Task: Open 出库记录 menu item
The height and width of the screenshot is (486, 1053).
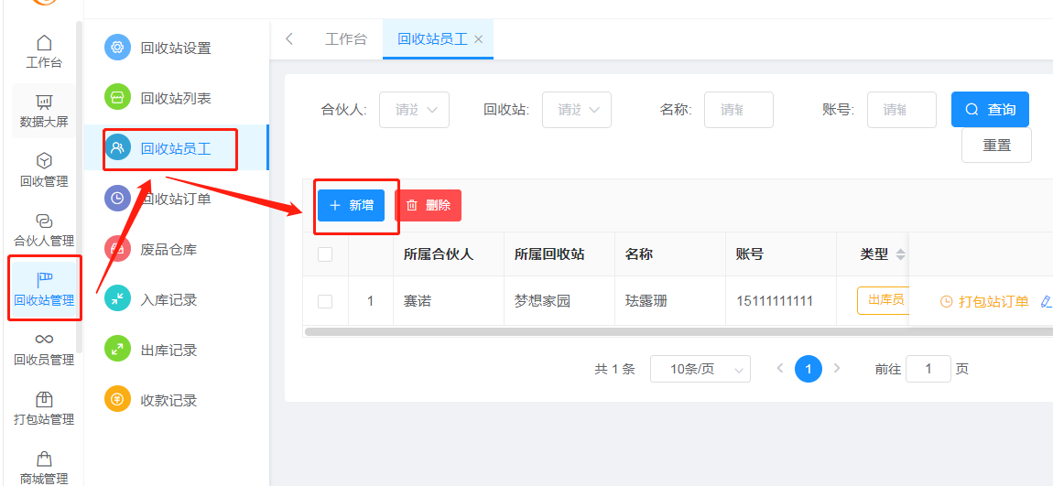Action: (x=176, y=350)
